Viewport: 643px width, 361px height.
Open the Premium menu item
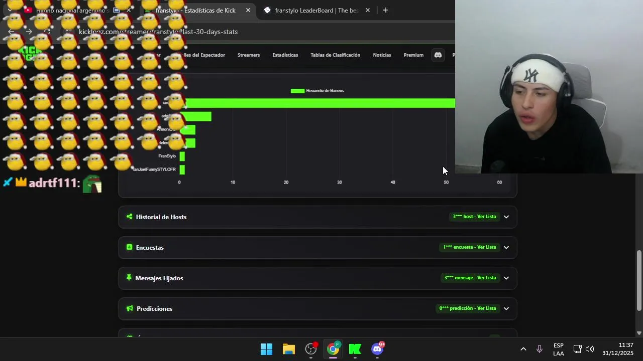(413, 55)
